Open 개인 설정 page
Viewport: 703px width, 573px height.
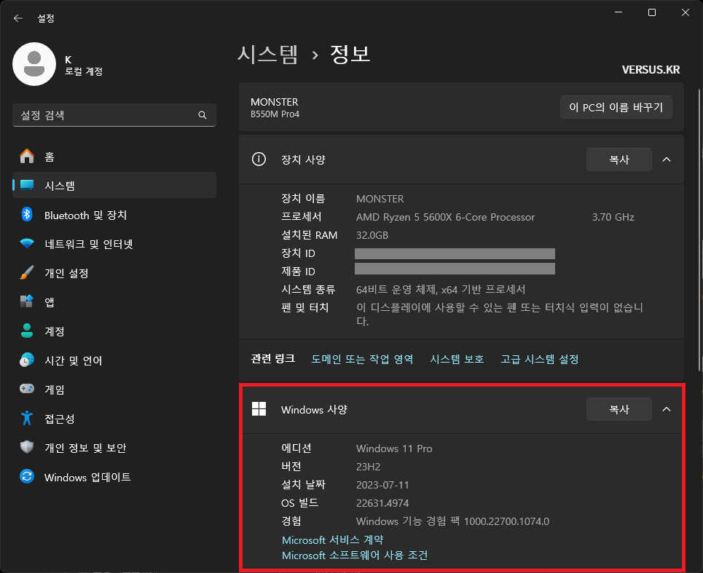click(114, 272)
